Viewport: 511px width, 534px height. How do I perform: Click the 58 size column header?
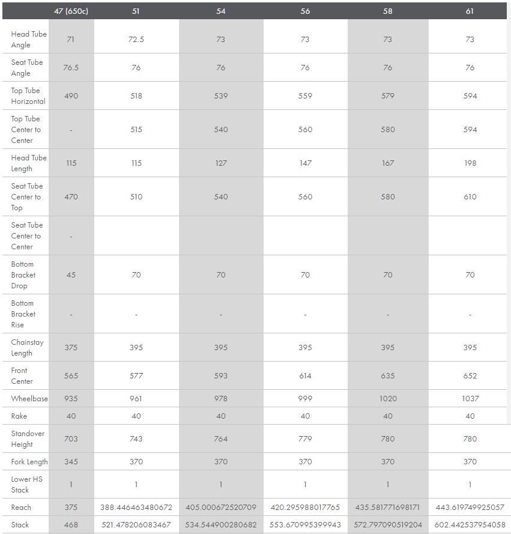click(388, 11)
